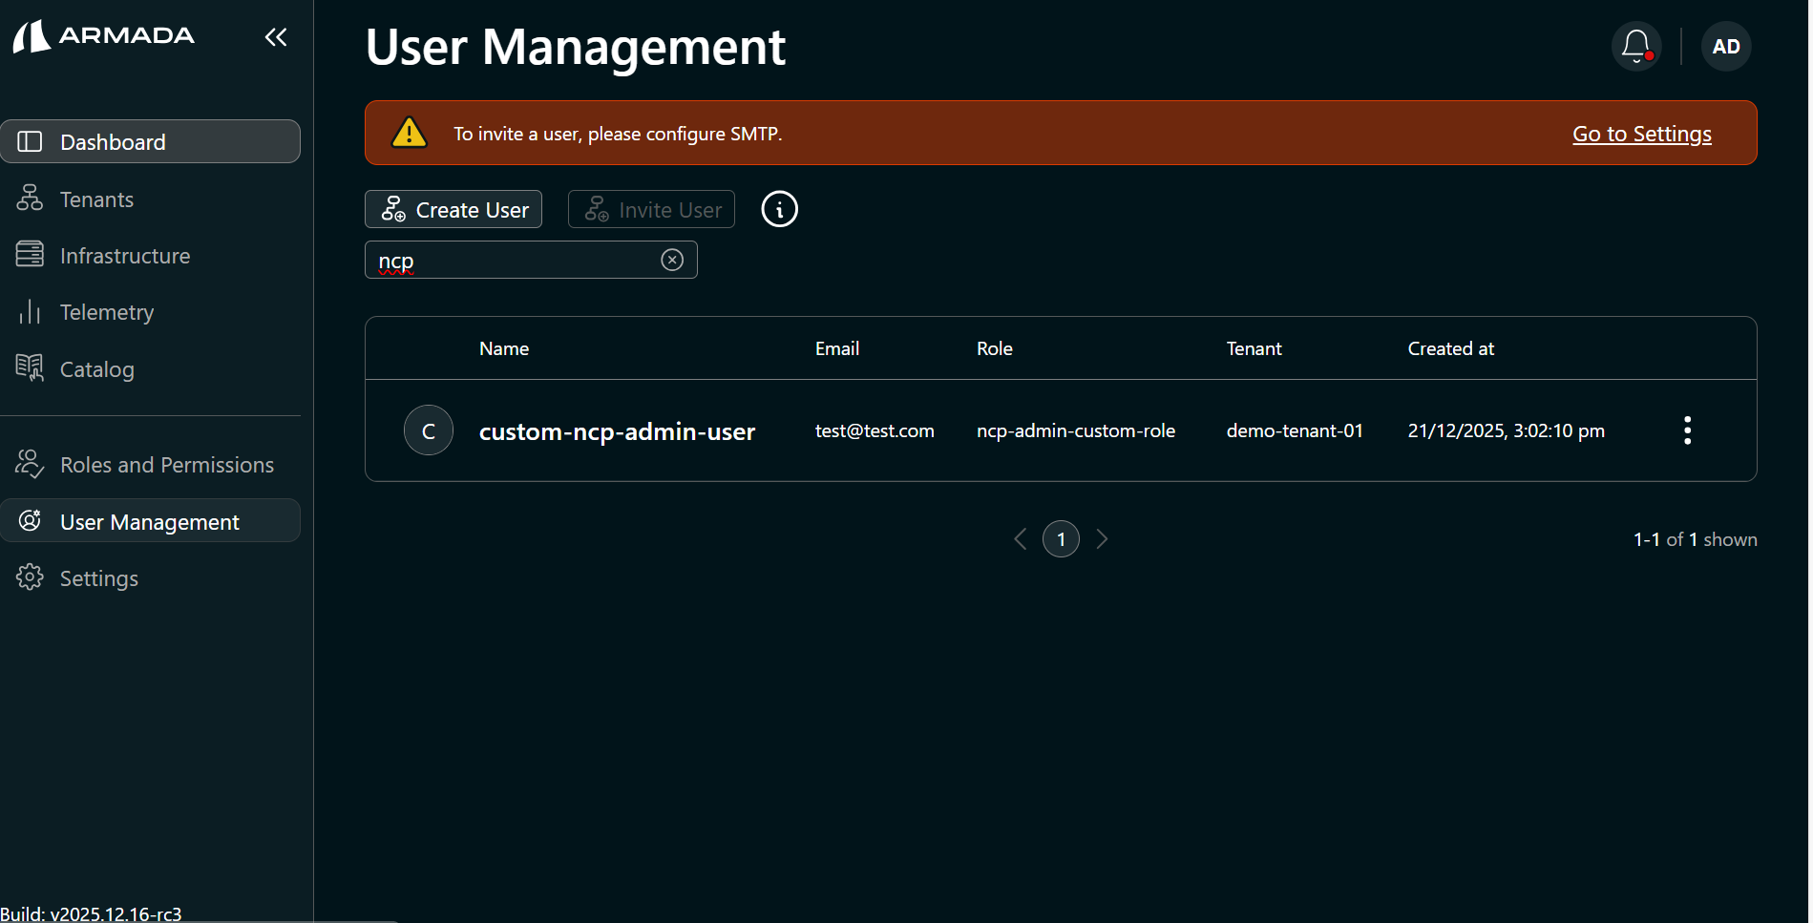
Task: Open the Infrastructure section icon
Action: coord(30,255)
